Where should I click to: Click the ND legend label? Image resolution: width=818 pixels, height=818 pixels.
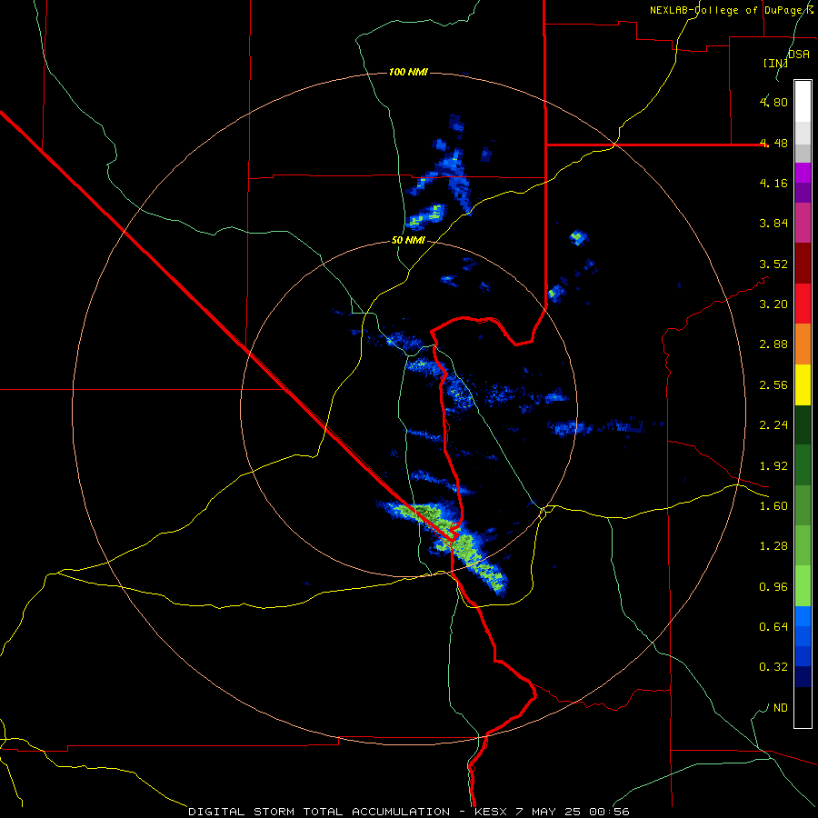pyautogui.click(x=781, y=707)
